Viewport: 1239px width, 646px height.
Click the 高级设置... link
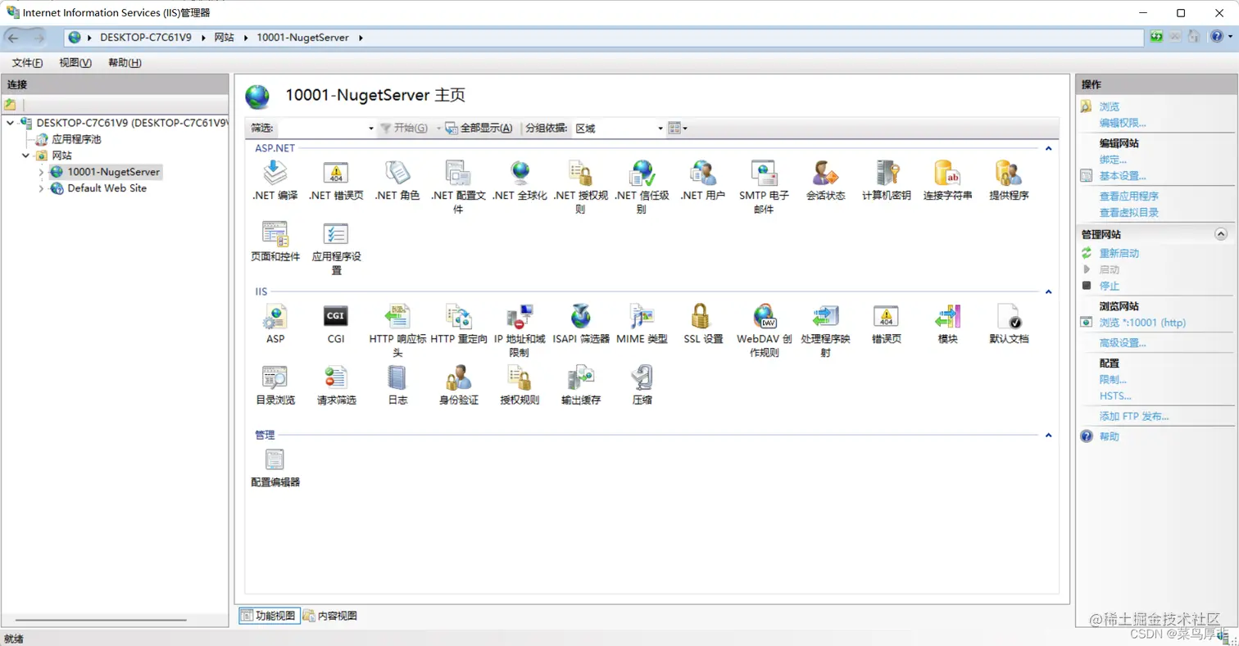point(1123,343)
